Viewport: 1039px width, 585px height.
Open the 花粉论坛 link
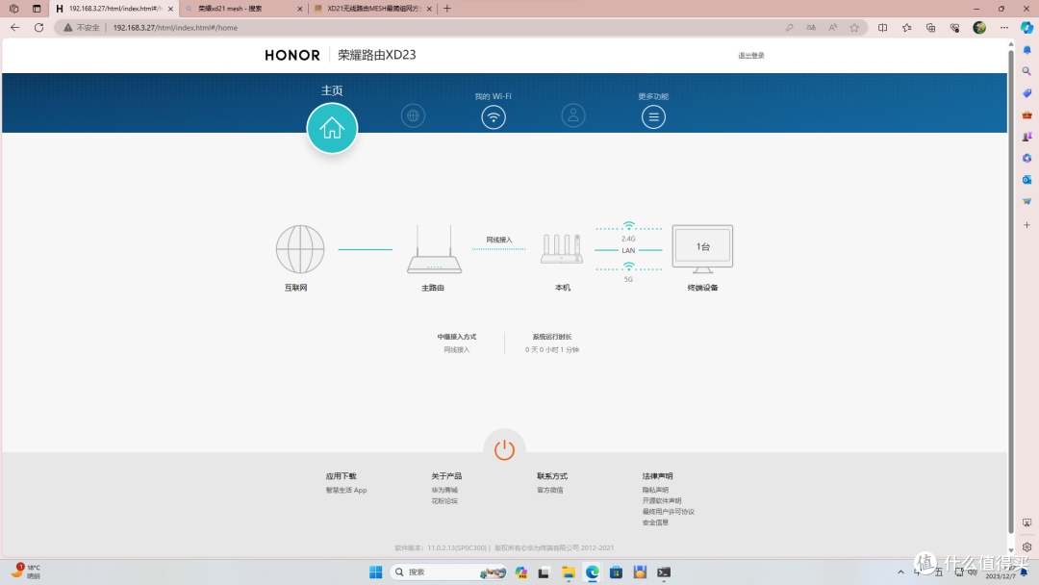click(444, 501)
